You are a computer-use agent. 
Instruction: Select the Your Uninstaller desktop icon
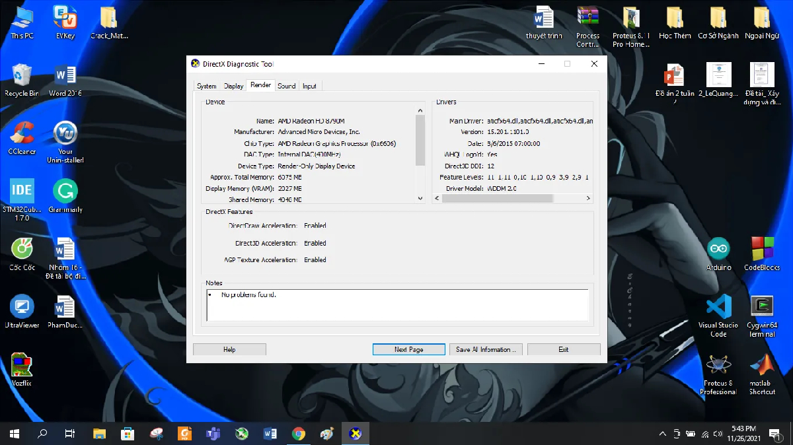pos(65,142)
